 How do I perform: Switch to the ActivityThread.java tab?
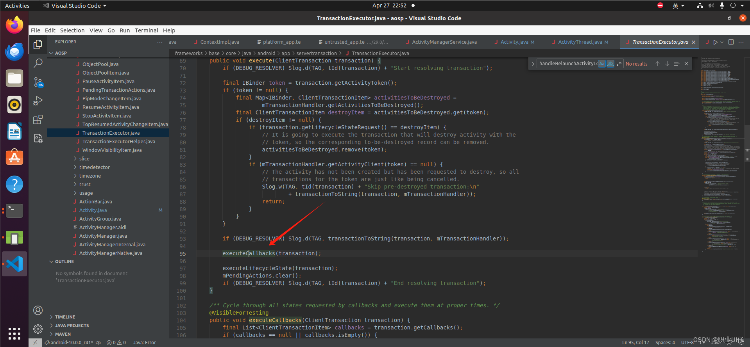point(580,42)
